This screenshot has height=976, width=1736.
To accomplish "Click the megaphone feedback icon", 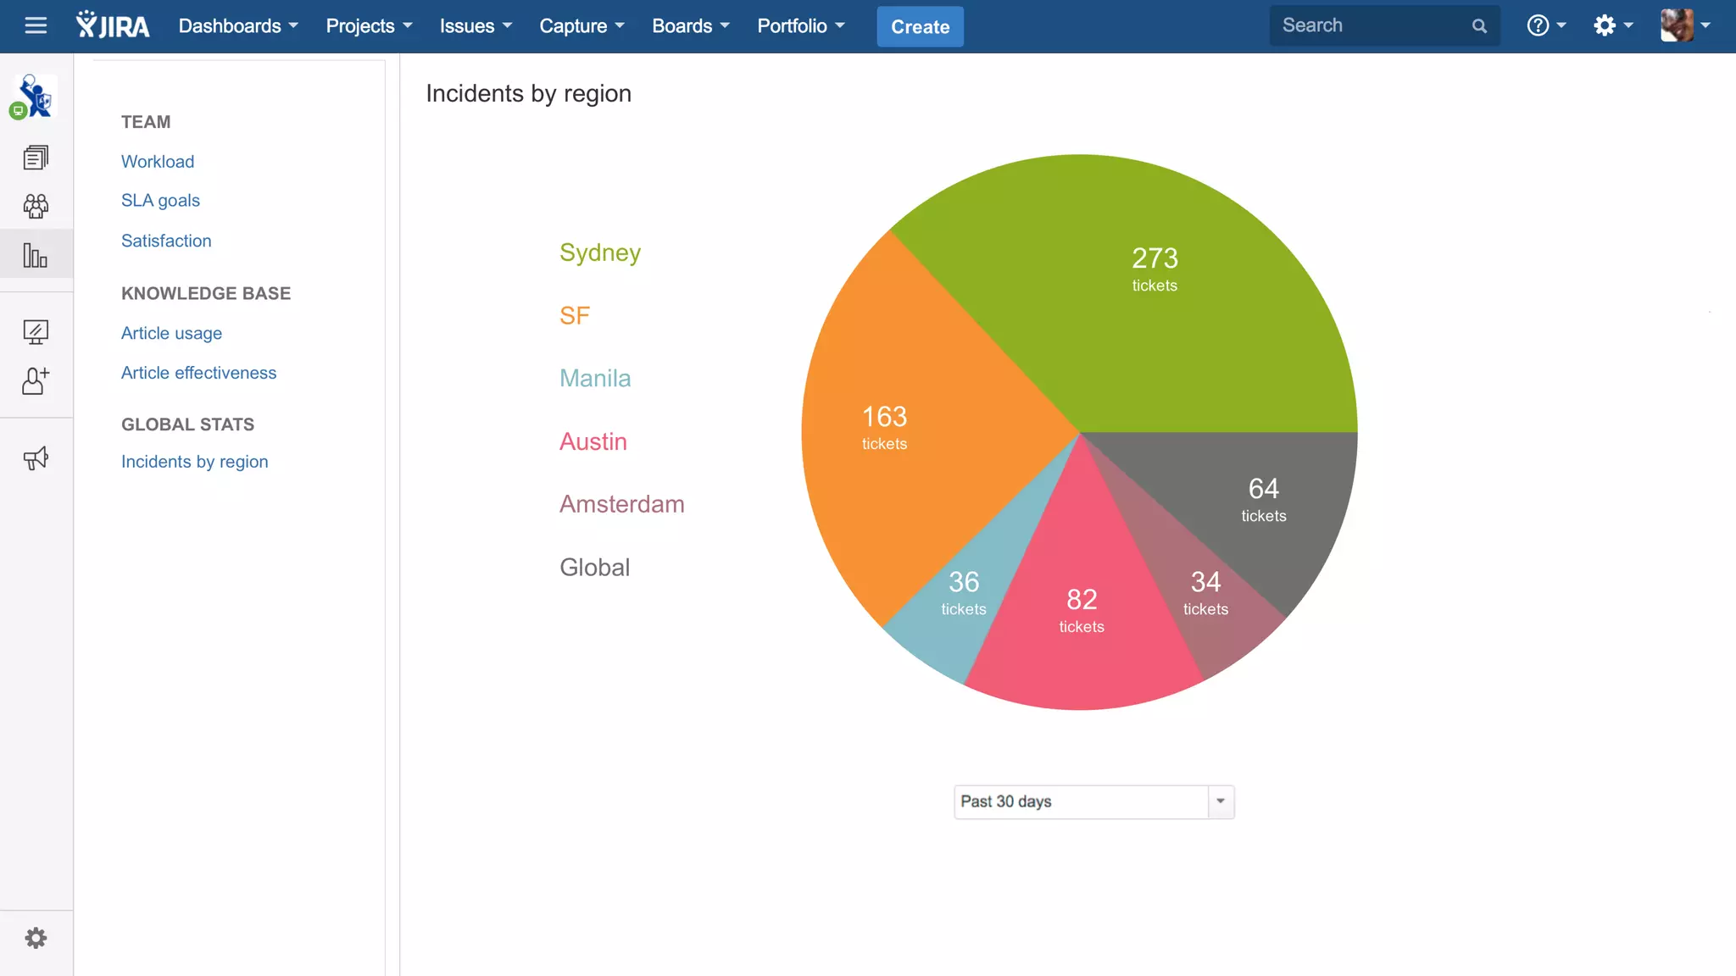I will pos(36,458).
